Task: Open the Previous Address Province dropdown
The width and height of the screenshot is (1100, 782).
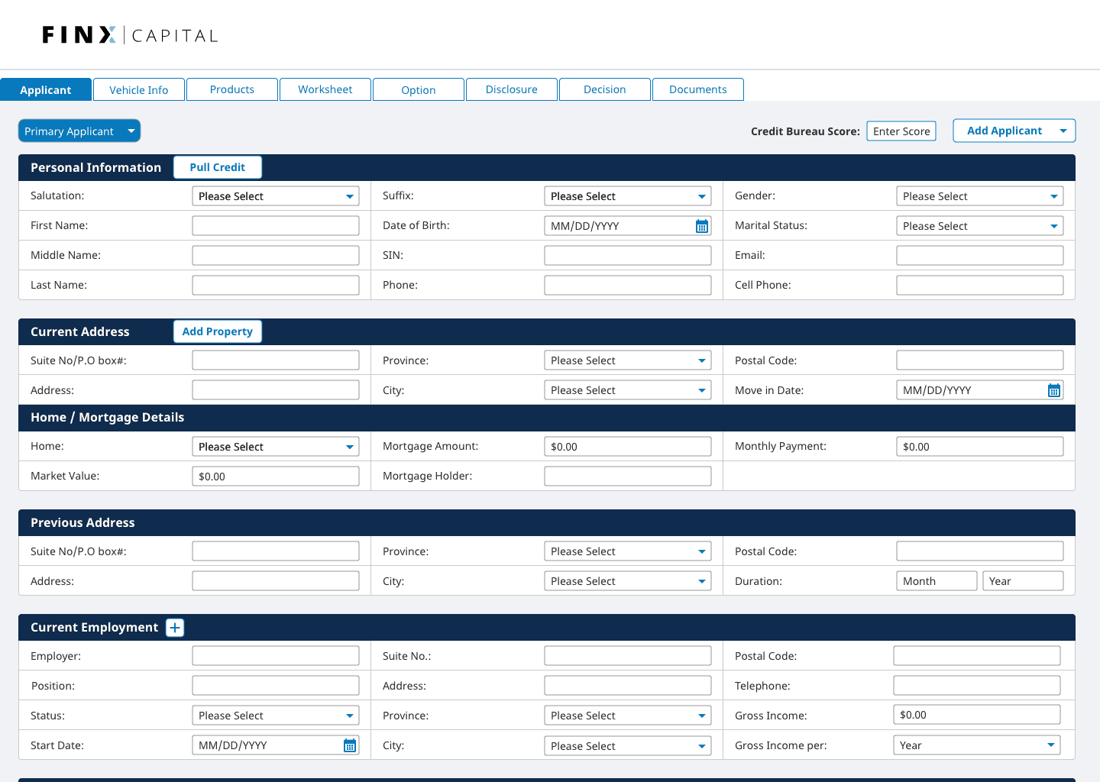Action: coord(628,551)
